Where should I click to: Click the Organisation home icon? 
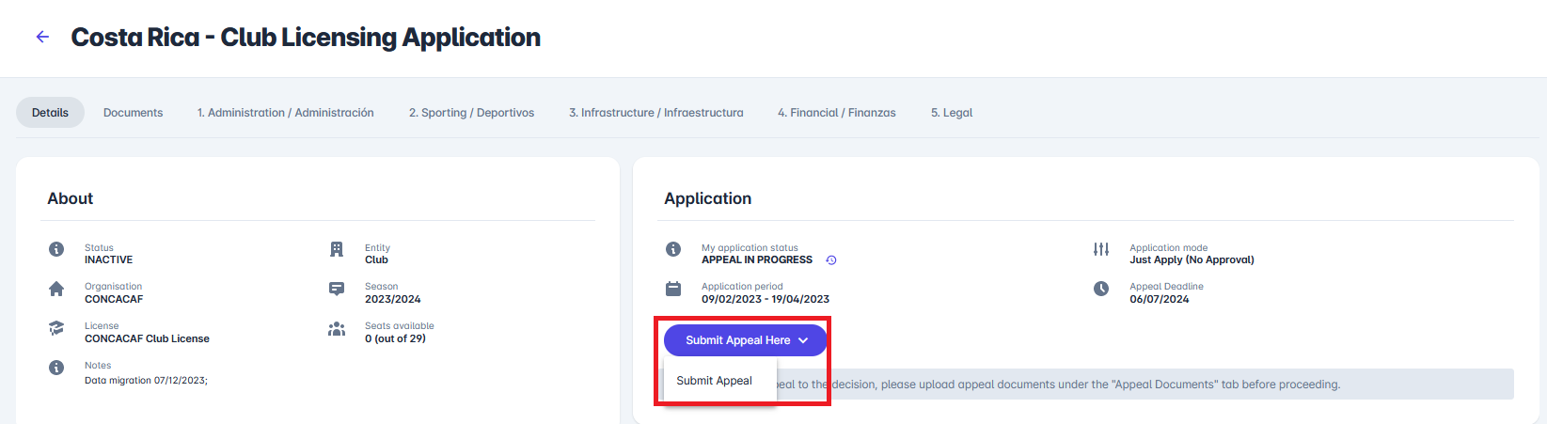(x=56, y=290)
